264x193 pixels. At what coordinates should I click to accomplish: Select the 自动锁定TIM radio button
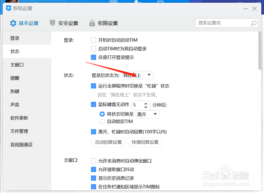pos(102,121)
